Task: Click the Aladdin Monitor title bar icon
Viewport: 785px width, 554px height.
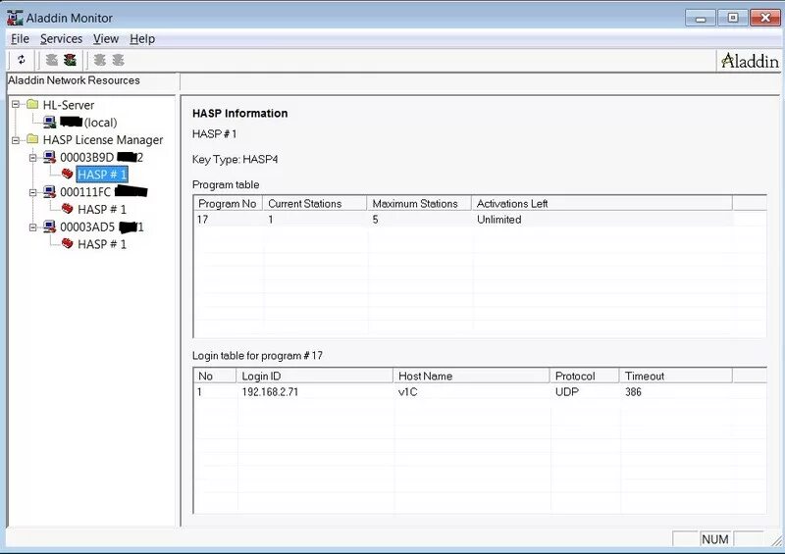Action: coord(15,18)
